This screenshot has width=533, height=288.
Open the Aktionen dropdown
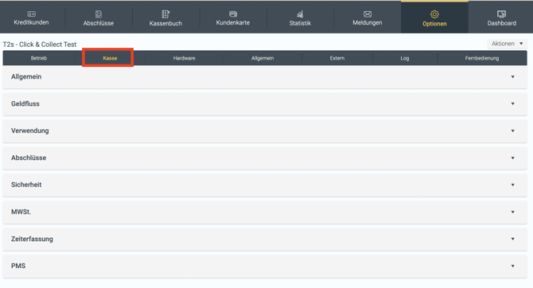(x=508, y=44)
